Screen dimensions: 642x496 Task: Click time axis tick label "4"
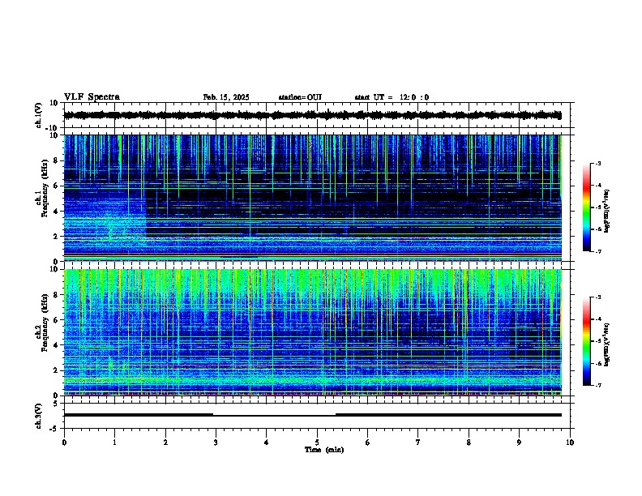267,443
